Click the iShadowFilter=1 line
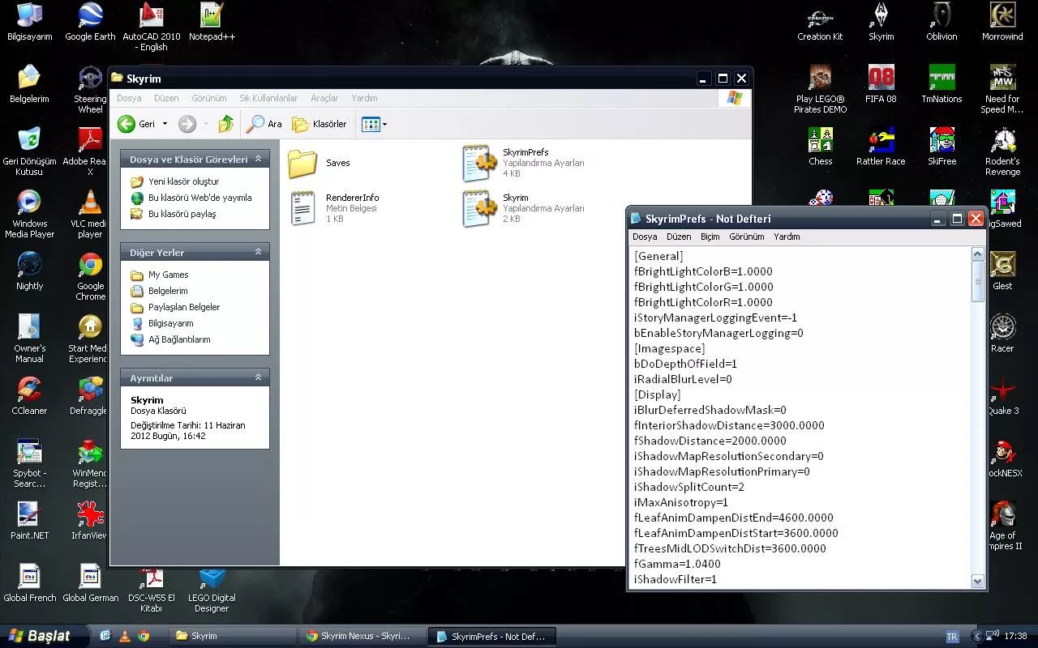Screen dimensions: 1038x648 point(675,579)
